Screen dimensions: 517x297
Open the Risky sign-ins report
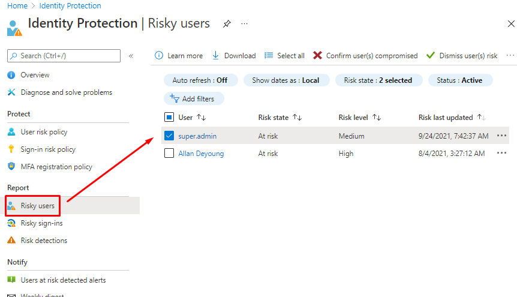point(41,223)
